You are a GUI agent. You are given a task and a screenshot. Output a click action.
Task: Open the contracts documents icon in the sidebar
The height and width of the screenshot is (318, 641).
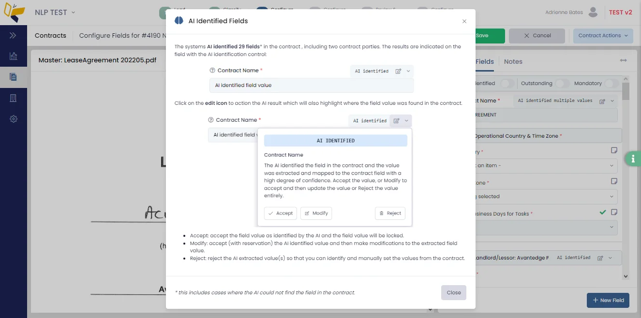point(13,77)
